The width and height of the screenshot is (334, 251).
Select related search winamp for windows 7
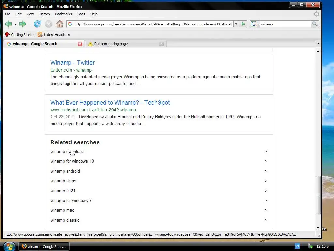[71, 201]
